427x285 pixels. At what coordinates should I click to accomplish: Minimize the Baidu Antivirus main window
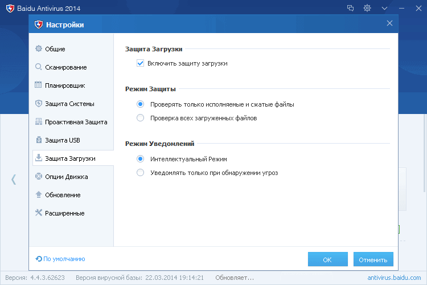click(x=401, y=8)
